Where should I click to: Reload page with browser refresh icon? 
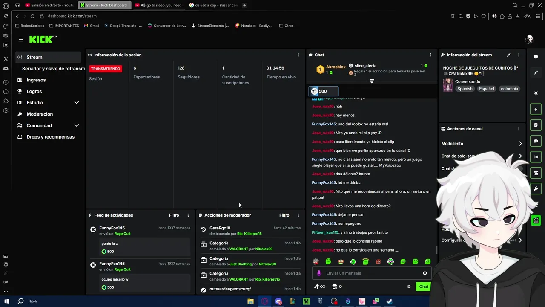(32, 16)
